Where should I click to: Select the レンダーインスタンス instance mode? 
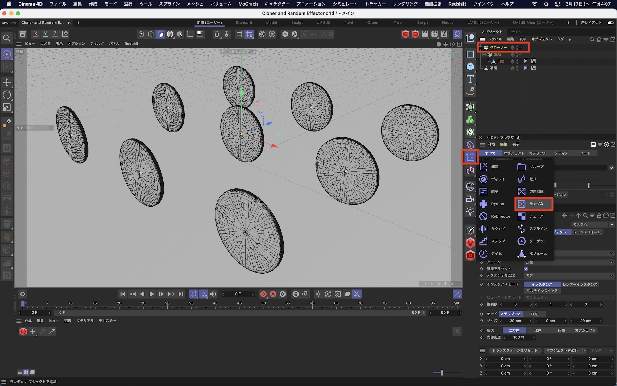click(x=580, y=284)
